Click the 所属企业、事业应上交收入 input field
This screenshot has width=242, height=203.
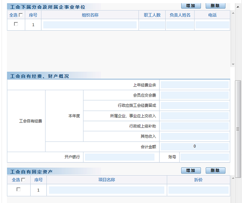click(x=194, y=116)
